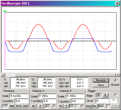
Task: Click the Reverse button
Action: pos(101,80)
